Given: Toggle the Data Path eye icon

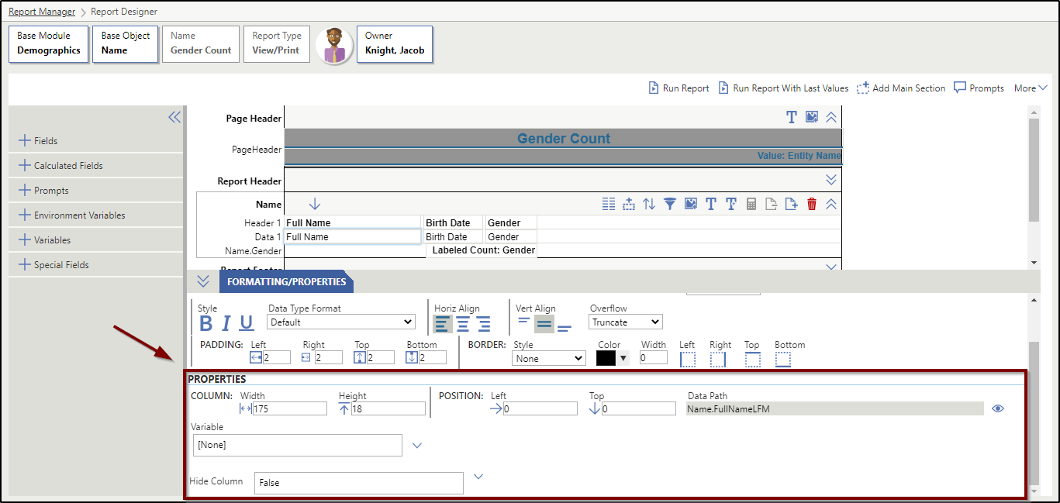Looking at the screenshot, I should coord(998,408).
